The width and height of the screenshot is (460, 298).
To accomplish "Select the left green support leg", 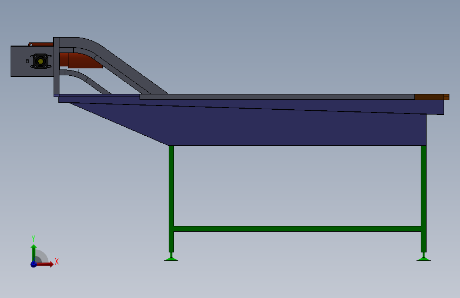I will pyautogui.click(x=171, y=198).
